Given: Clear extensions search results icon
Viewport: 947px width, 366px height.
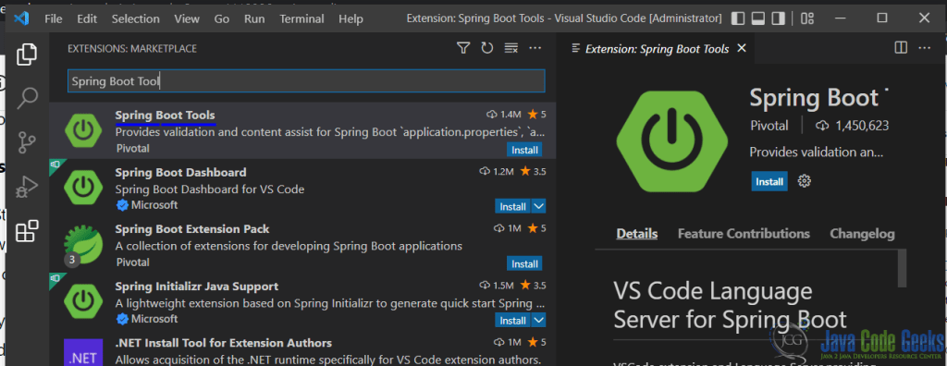Looking at the screenshot, I should 510,48.
